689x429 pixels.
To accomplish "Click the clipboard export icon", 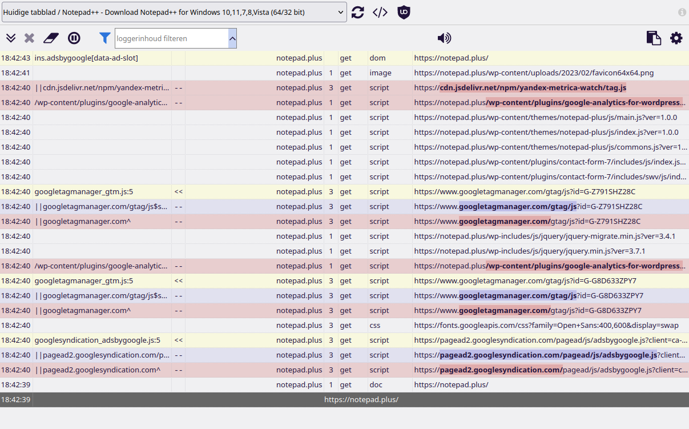I will 653,38.
